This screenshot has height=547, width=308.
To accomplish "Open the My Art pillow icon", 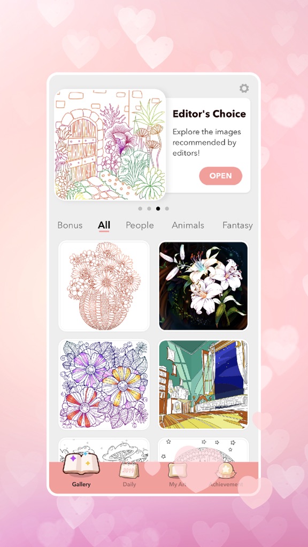I will click(178, 470).
